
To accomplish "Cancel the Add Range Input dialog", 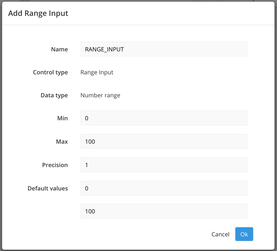I will click(x=220, y=234).
